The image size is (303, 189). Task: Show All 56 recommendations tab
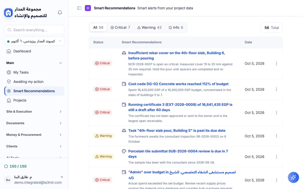click(98, 27)
